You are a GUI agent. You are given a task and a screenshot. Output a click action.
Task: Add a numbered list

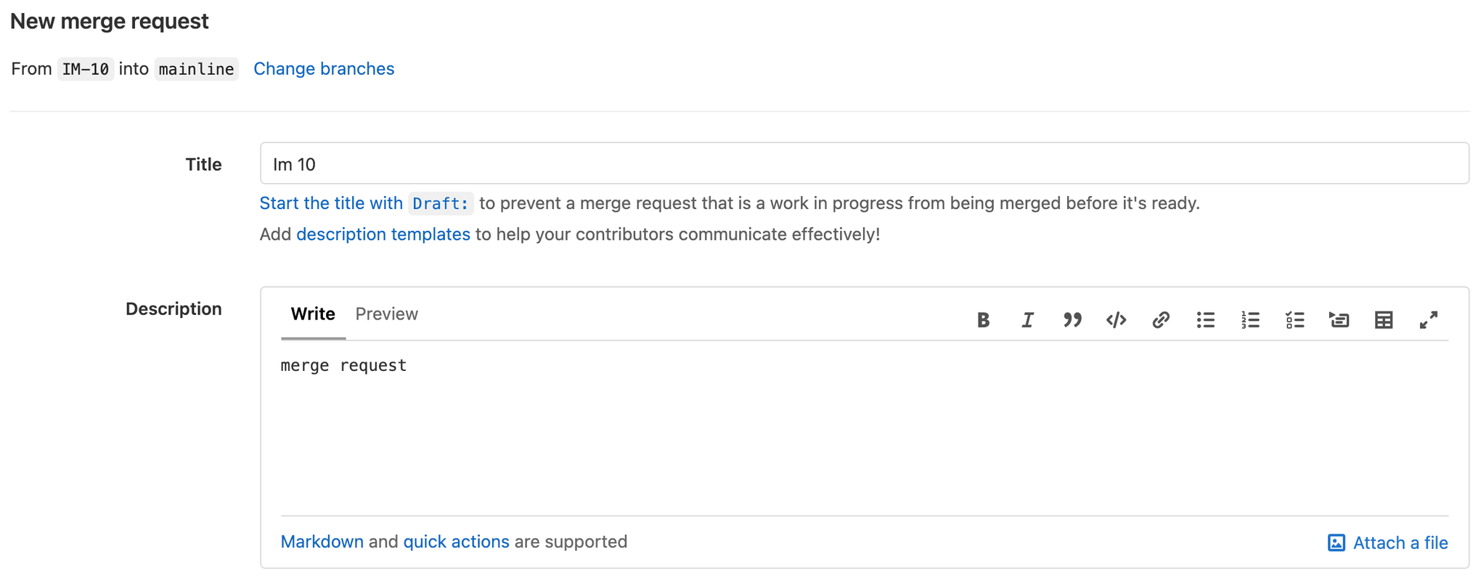(x=1250, y=319)
